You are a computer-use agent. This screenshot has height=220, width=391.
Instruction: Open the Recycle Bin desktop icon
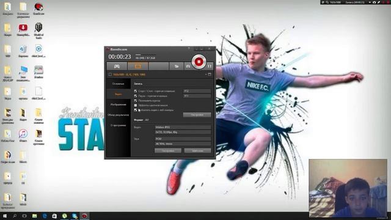23,51
